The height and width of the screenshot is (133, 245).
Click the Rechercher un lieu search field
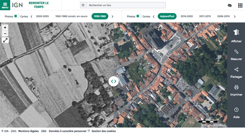126,5
